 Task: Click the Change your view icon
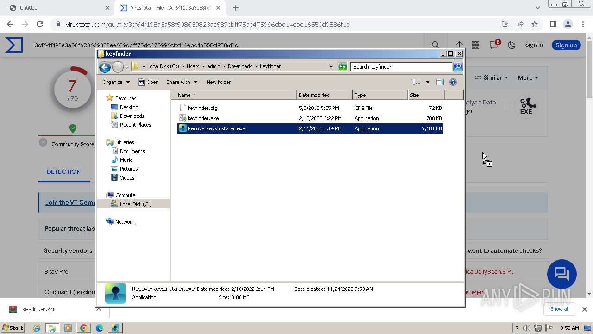[416, 82]
